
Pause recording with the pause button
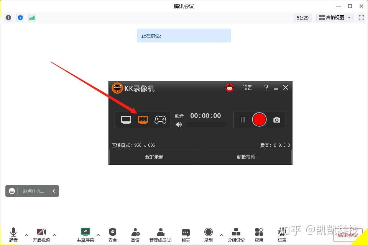(x=243, y=119)
